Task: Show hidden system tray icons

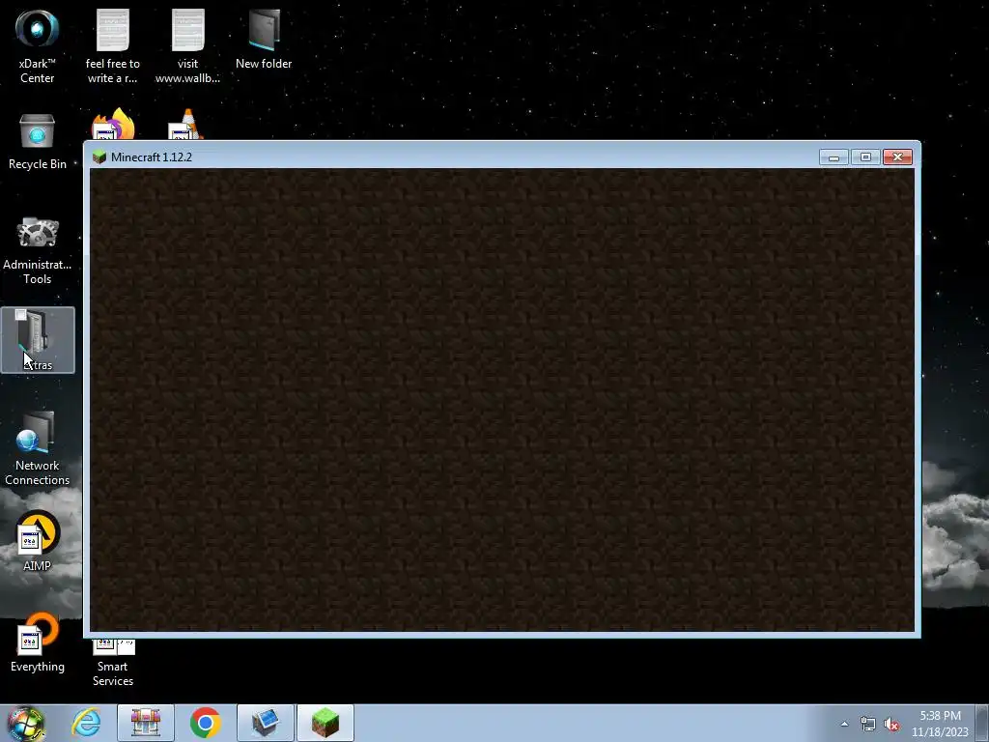Action: pyautogui.click(x=844, y=724)
